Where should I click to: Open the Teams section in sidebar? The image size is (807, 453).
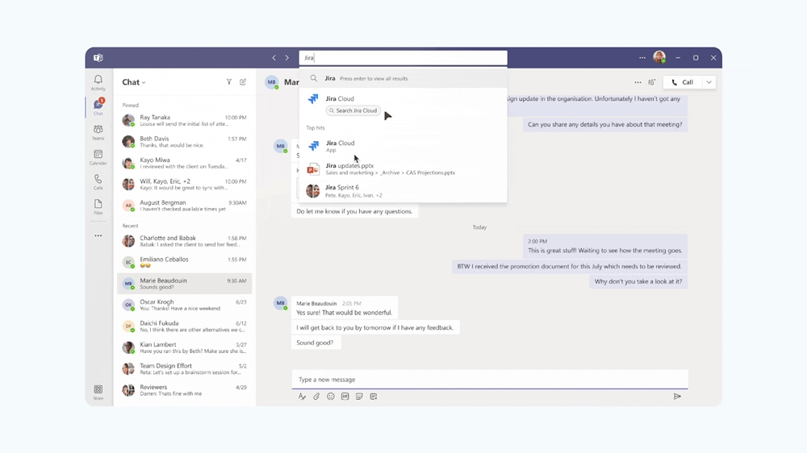(98, 132)
